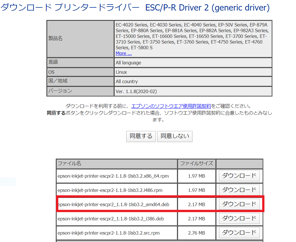Click the OS row label
296x242 pixels.
coord(51,72)
